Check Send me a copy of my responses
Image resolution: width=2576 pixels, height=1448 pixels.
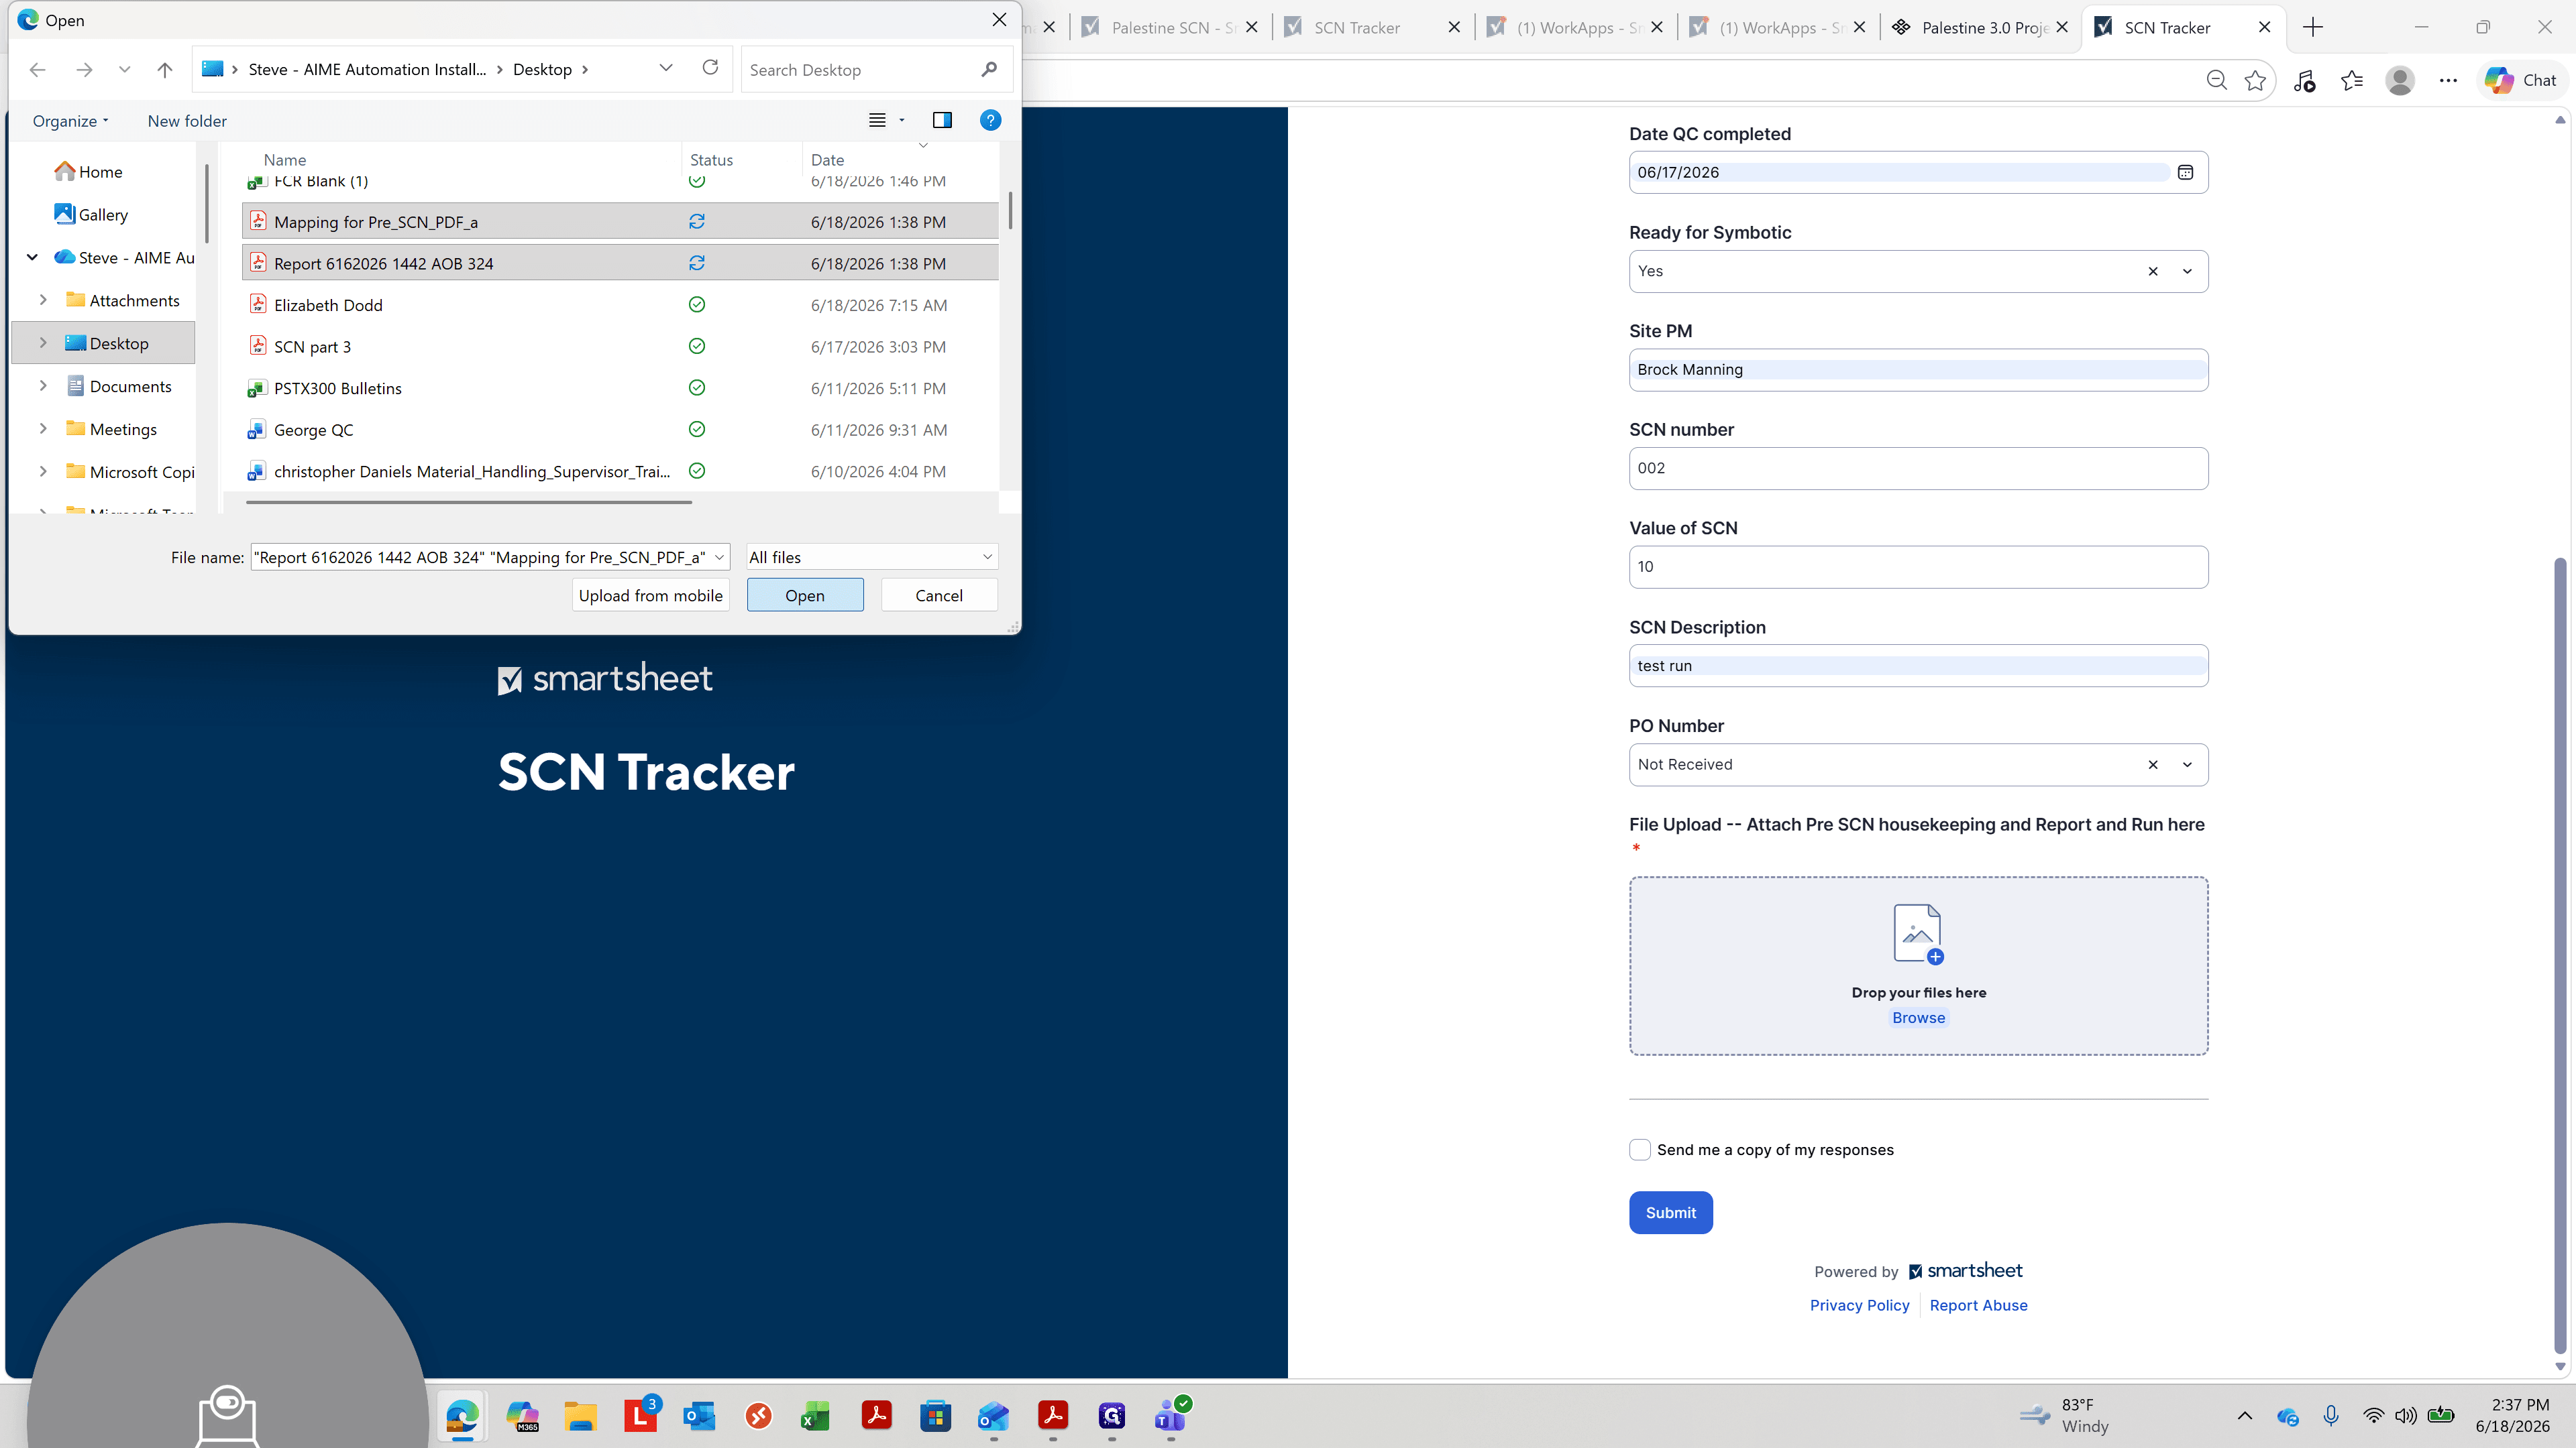(1640, 1149)
